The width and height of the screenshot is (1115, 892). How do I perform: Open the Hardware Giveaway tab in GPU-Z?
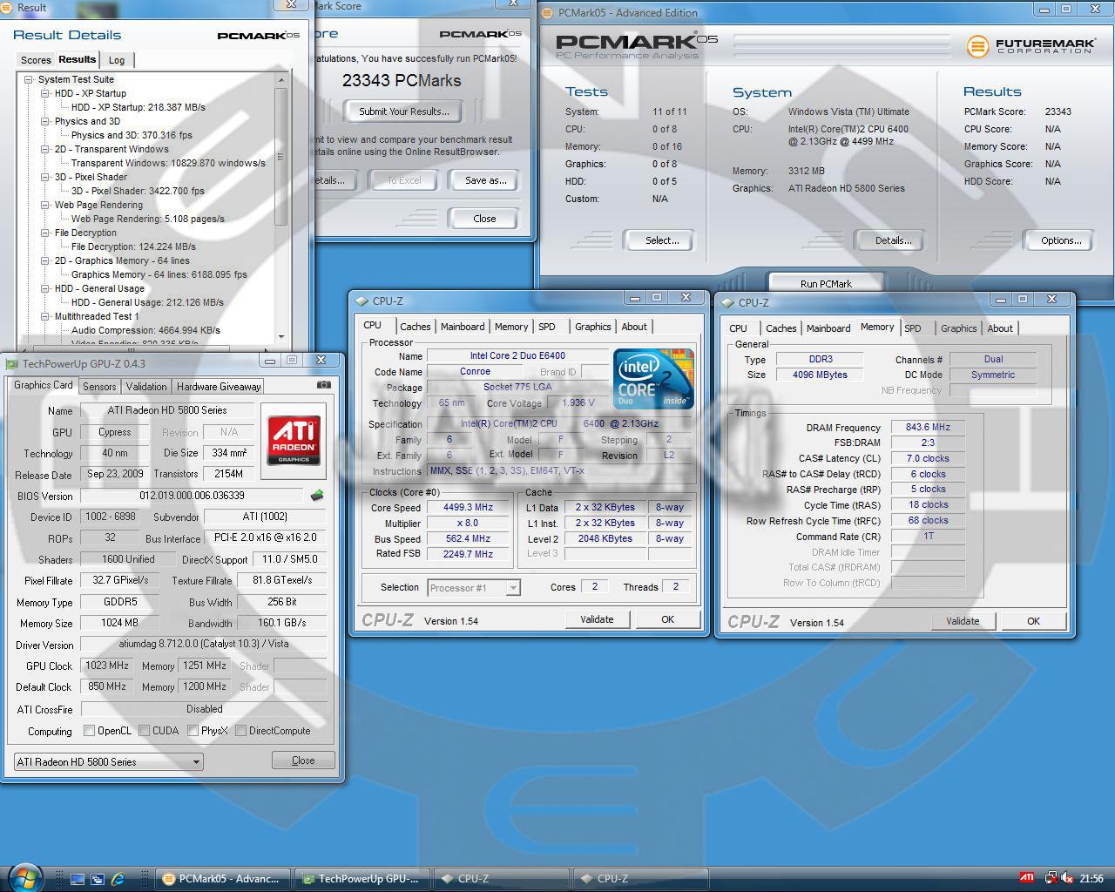(219, 387)
